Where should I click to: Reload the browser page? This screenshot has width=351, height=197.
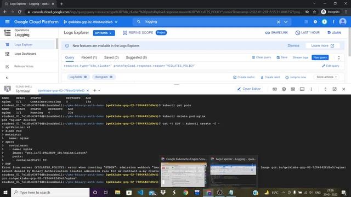pos(20,12)
